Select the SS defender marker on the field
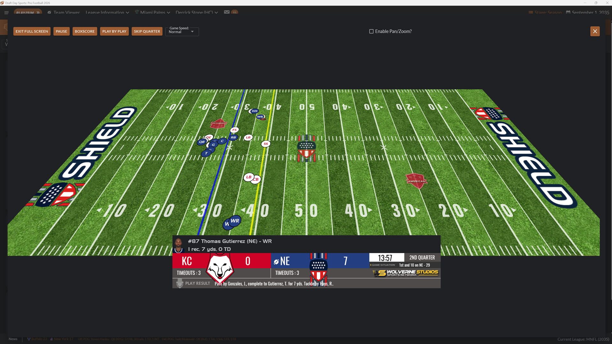Screen dimensions: 612x344 [266, 144]
